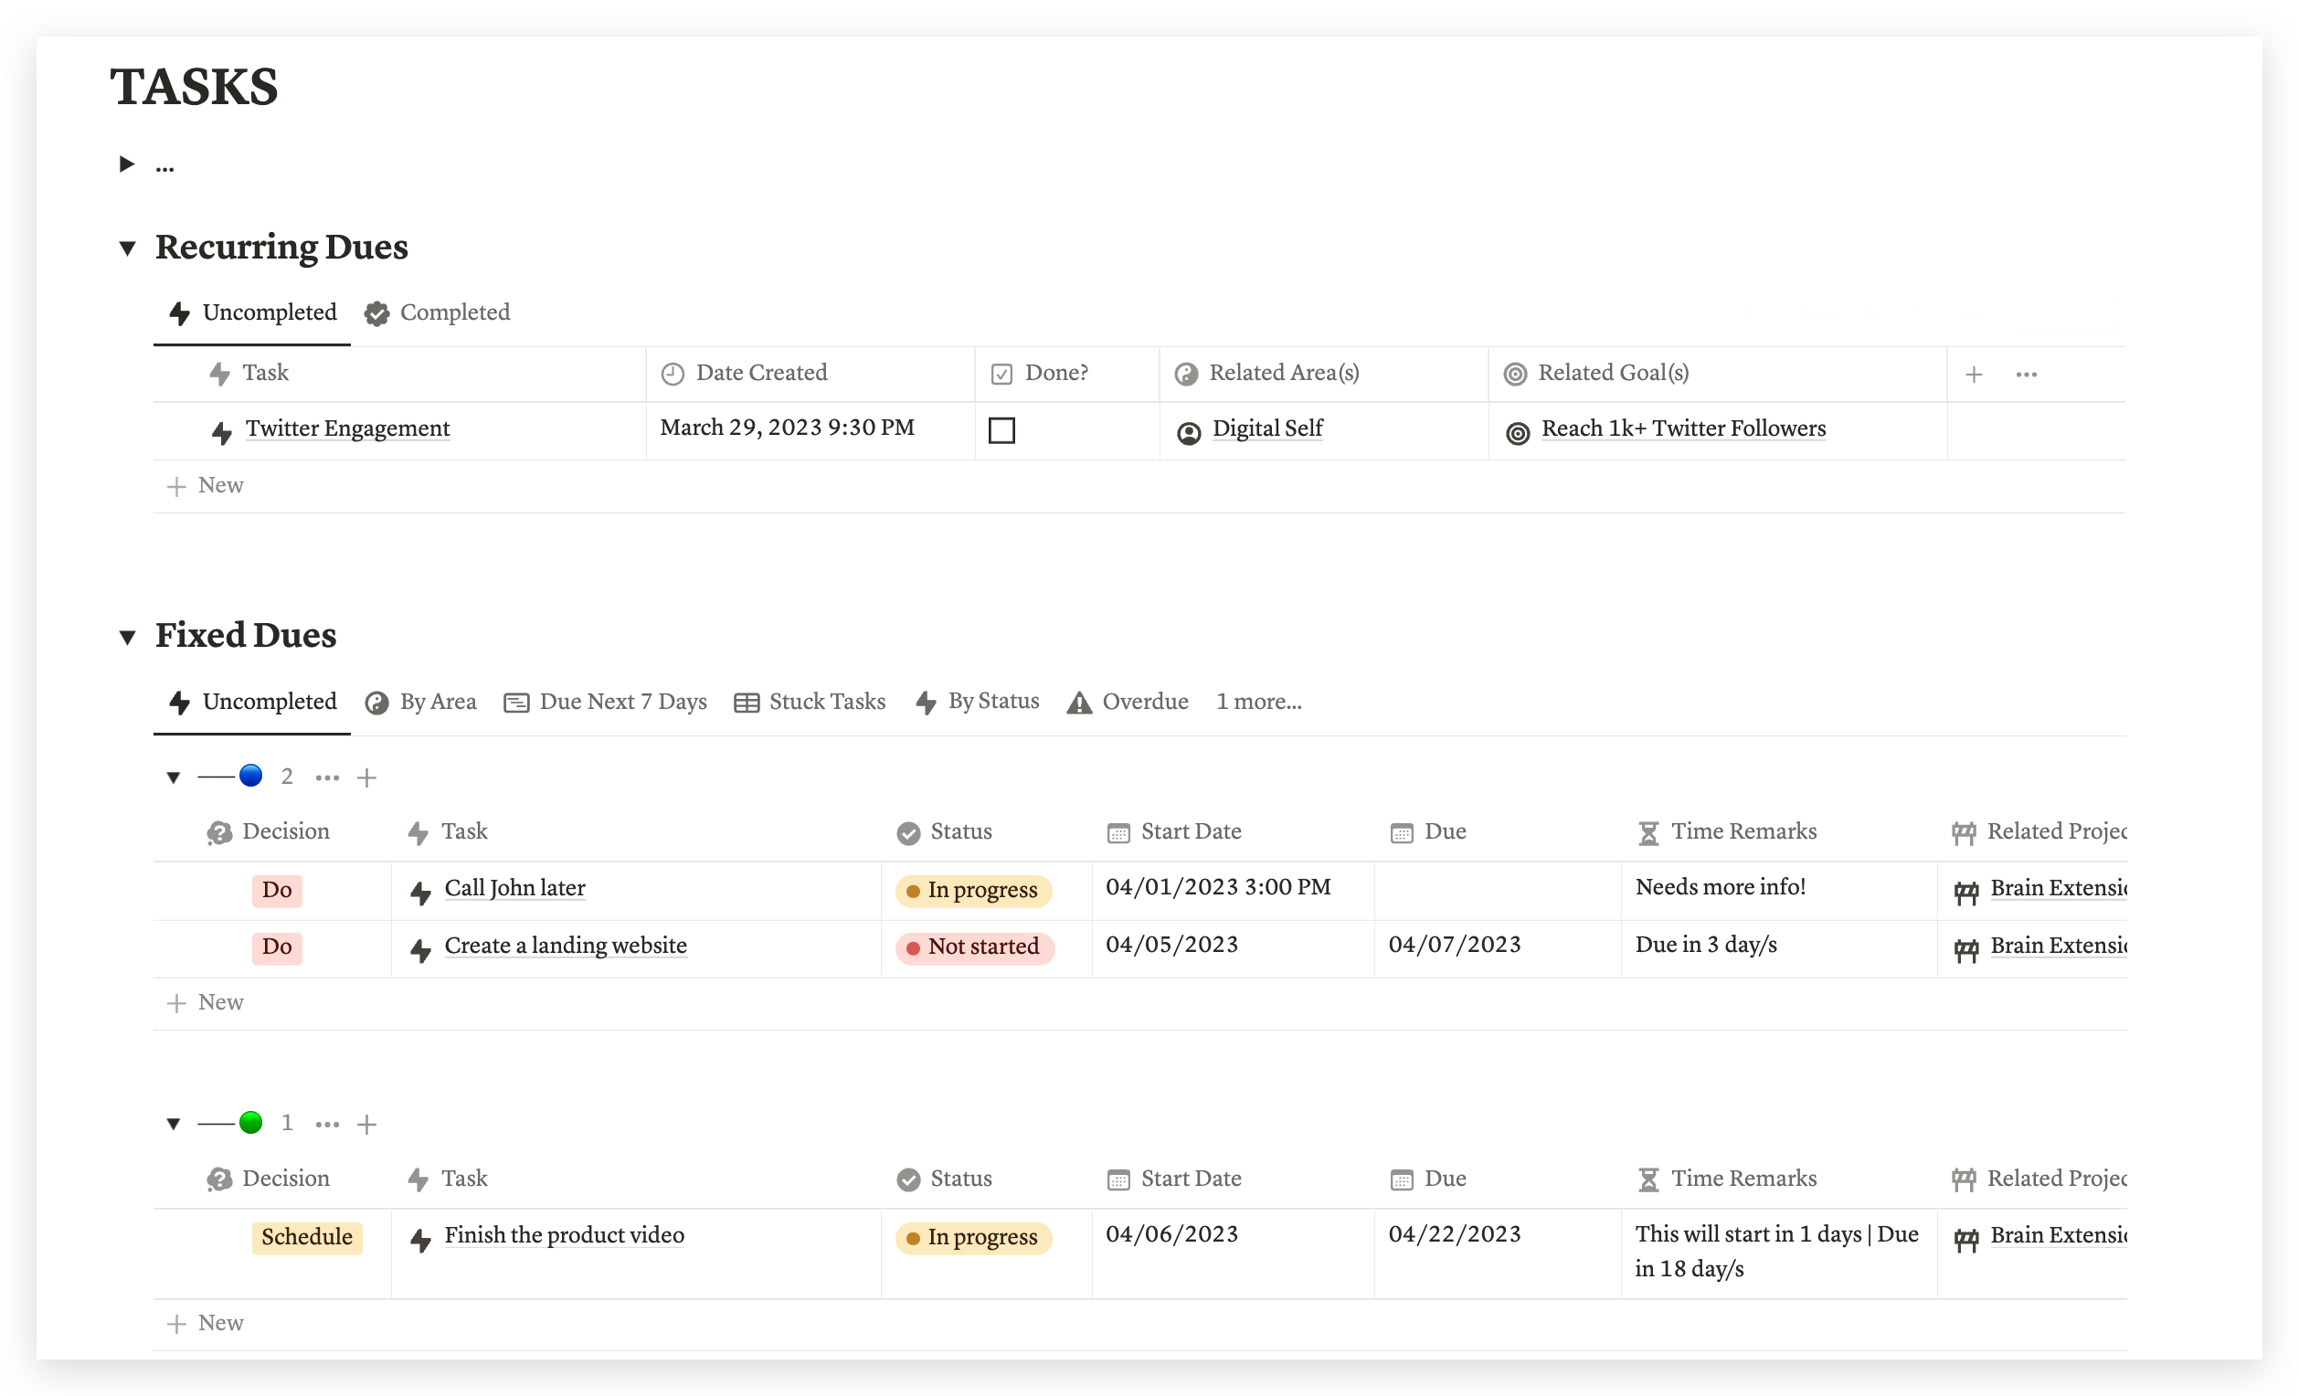The height and width of the screenshot is (1396, 2299).
Task: Click the Digital Self area icon
Action: coord(1188,433)
